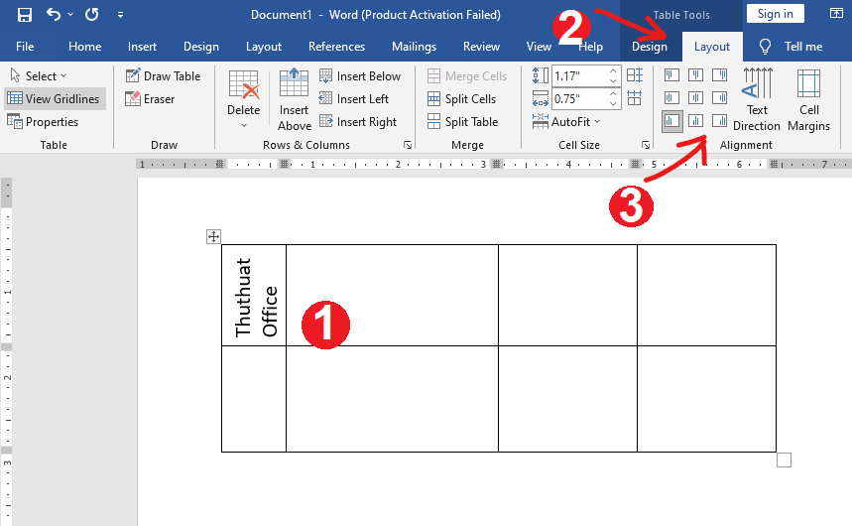The image size is (852, 526).
Task: Click the table move handle
Action: tap(213, 236)
